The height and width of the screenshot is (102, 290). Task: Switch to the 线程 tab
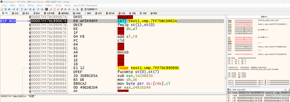click(x=132, y=13)
